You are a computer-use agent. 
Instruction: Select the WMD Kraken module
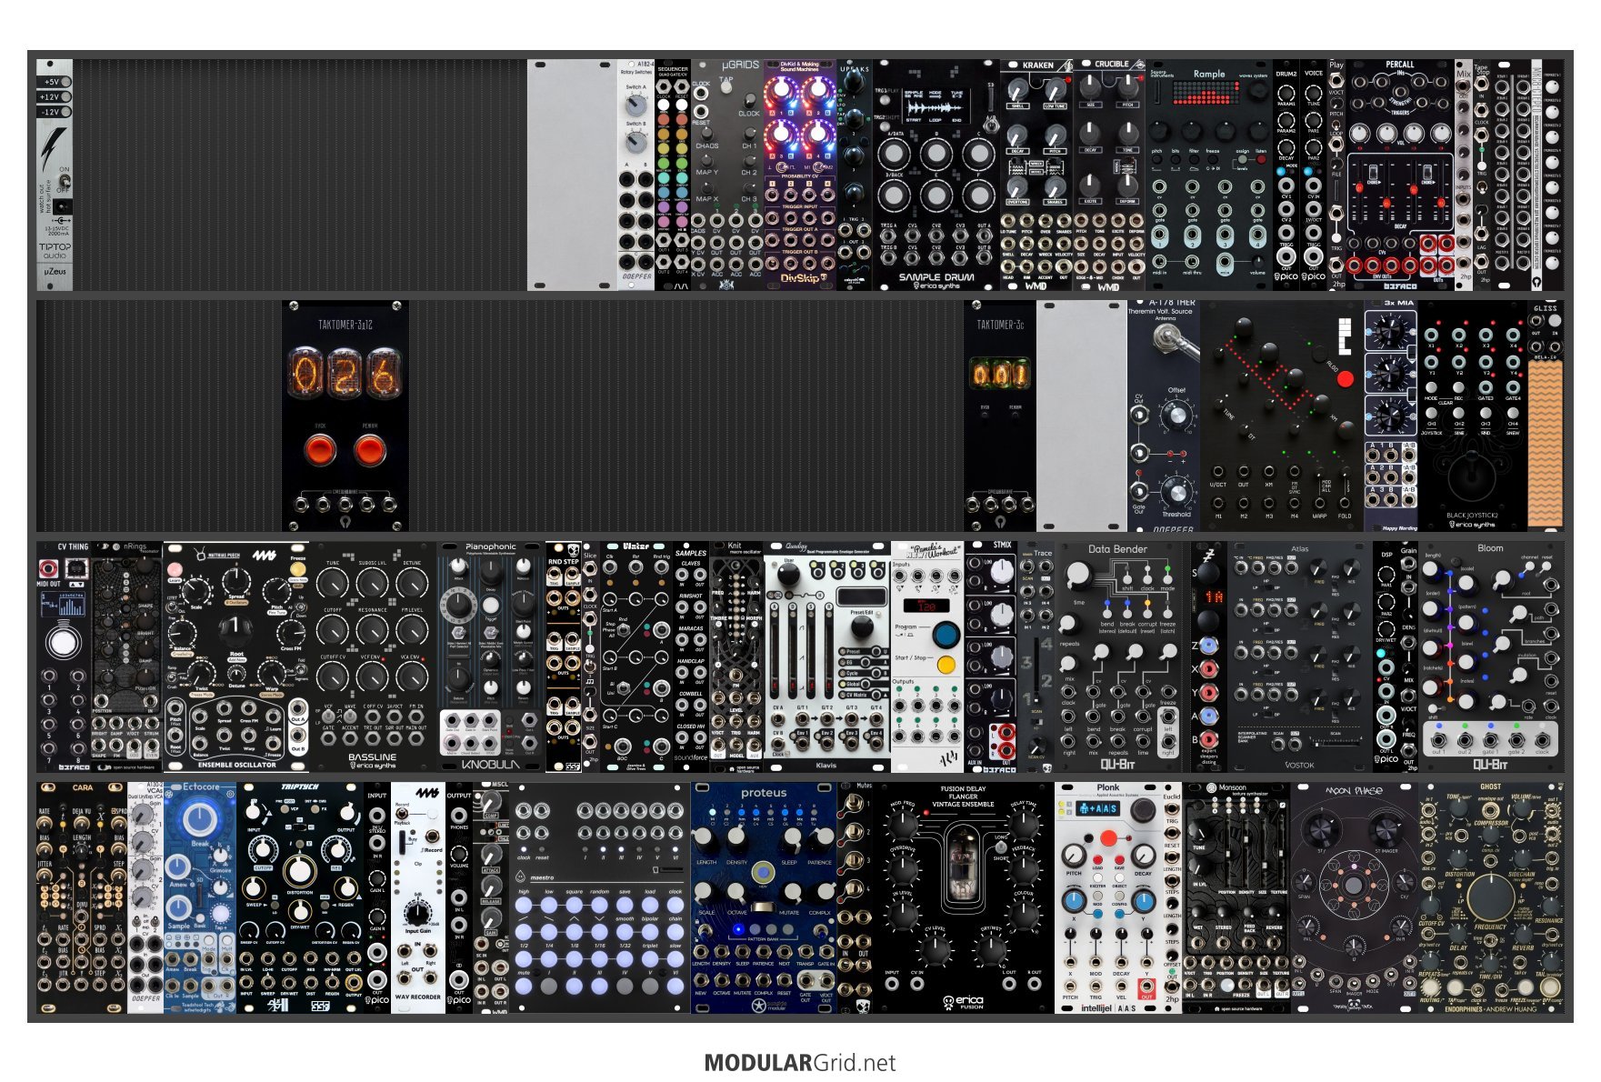[1036, 175]
